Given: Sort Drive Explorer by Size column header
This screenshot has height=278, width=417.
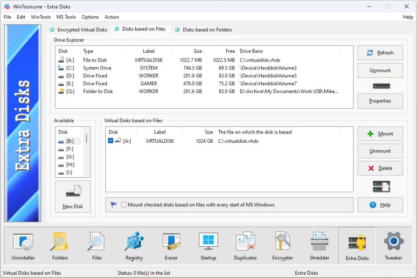Looking at the screenshot, I should 188,51.
